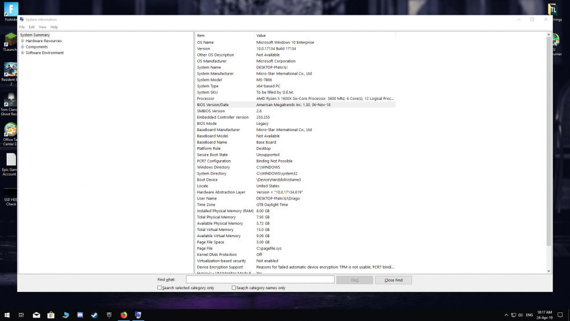570x321 pixels.
Task: Open Discord from the taskbar
Action: (x=80, y=315)
